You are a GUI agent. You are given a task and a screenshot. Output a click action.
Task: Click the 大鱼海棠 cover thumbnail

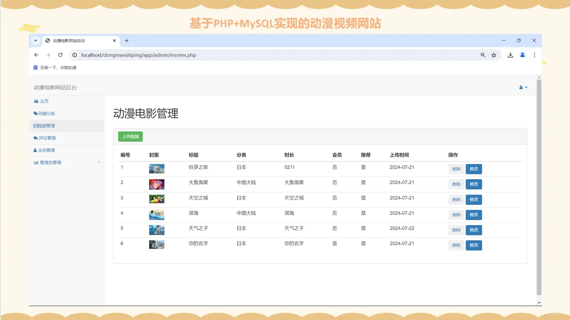click(x=156, y=184)
